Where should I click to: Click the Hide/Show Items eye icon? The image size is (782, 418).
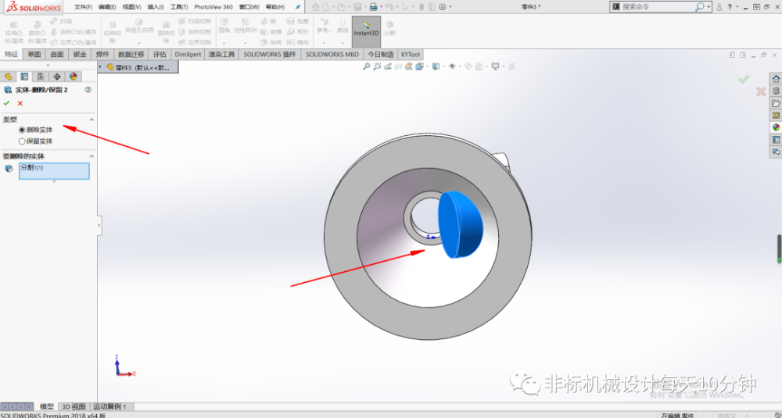click(x=452, y=66)
